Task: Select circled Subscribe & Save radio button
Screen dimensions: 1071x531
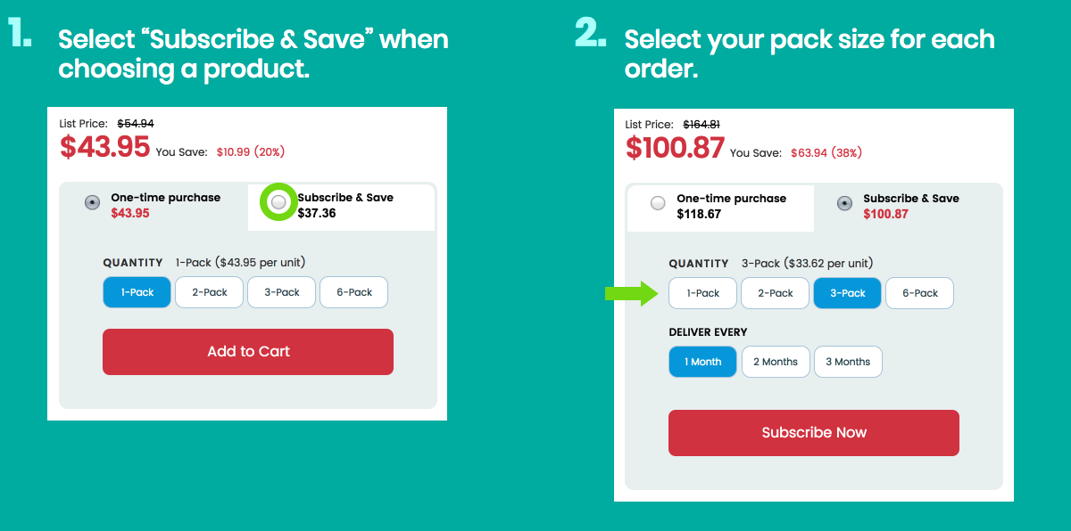Action: point(279,203)
